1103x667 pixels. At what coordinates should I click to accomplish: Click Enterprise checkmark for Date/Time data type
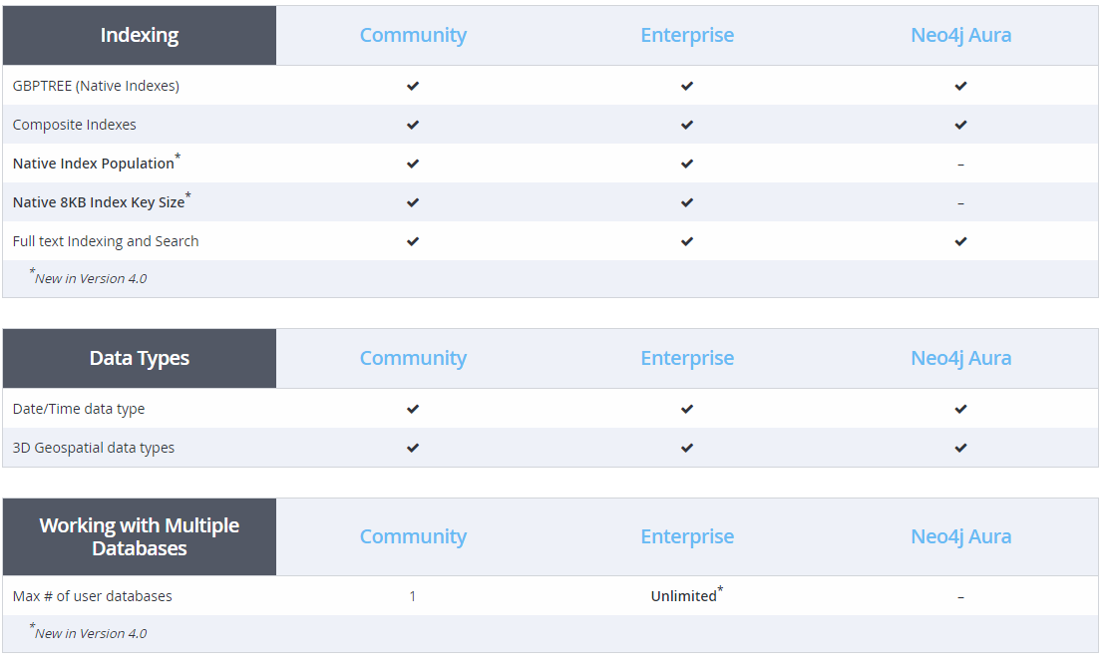tap(687, 409)
